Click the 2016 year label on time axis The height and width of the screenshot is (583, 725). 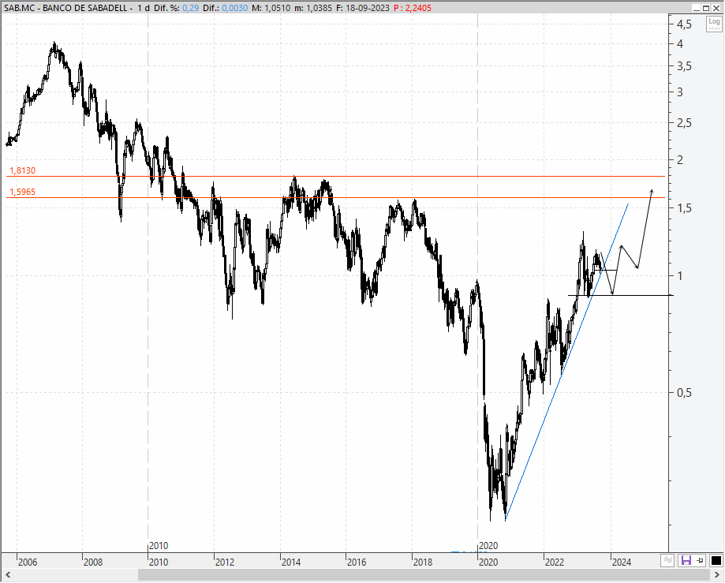(357, 562)
